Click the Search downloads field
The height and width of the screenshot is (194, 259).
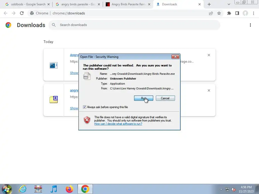tap(135, 25)
